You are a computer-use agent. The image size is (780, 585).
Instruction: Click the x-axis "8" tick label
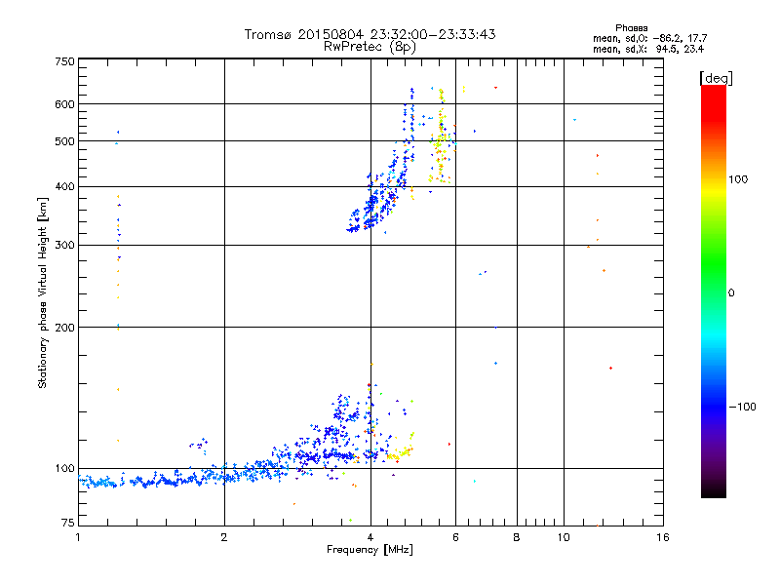click(x=517, y=537)
